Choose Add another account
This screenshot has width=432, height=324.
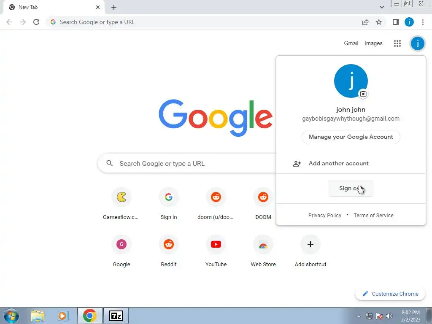[351, 163]
